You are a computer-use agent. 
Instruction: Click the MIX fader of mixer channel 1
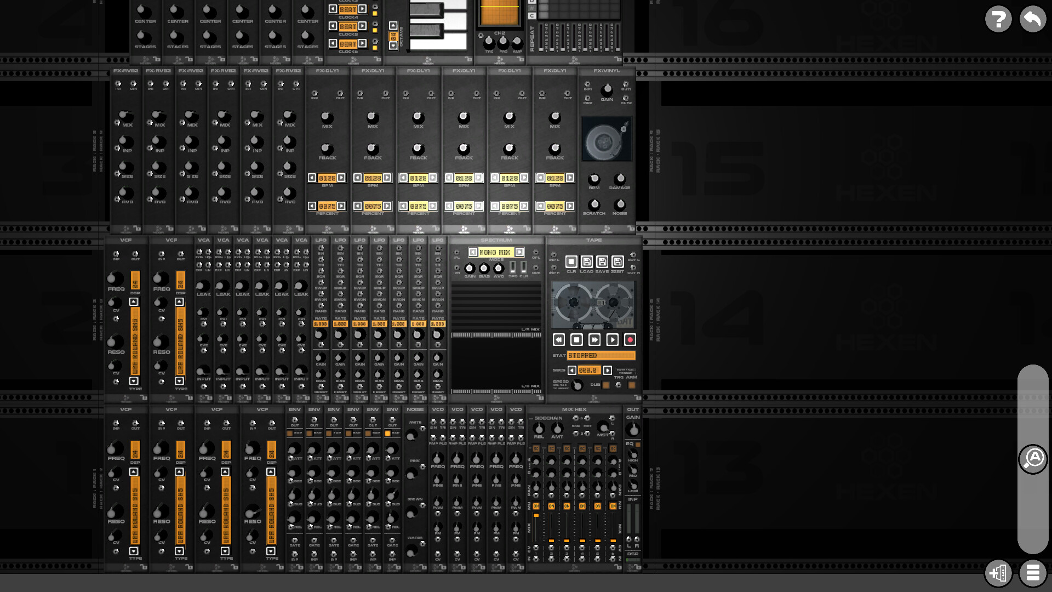(536, 515)
